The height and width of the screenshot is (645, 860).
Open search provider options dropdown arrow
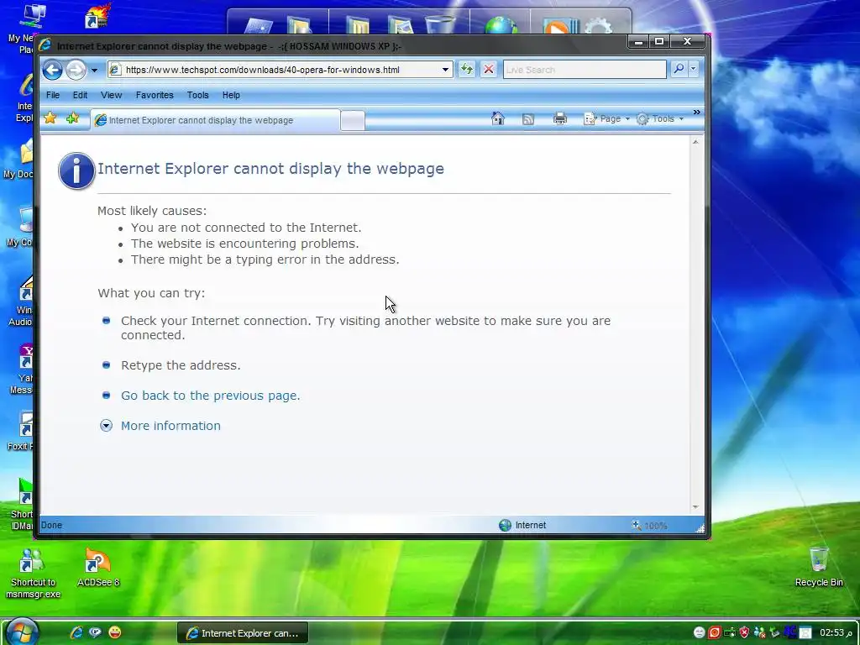[x=693, y=69]
